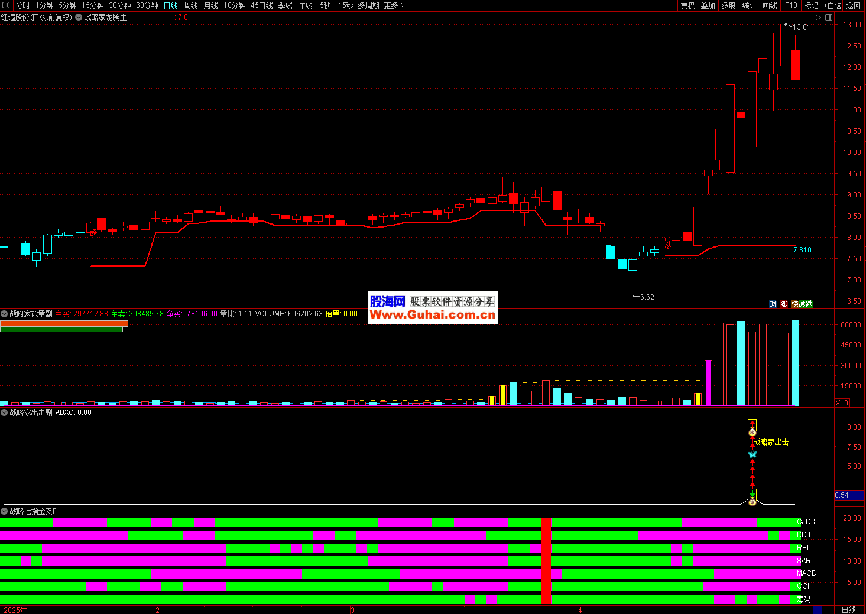Click the MACD row label
Screen dimensions: 866x614
[x=806, y=573]
